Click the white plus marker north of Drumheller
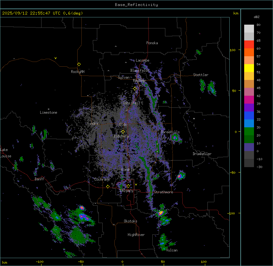 194,118
